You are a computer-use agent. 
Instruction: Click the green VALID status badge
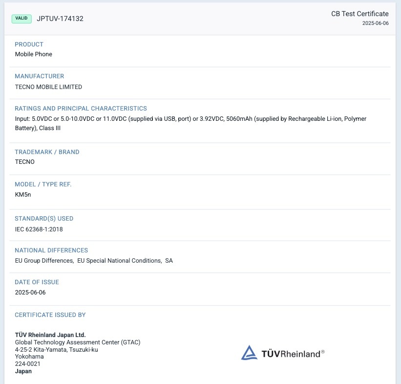pos(21,19)
